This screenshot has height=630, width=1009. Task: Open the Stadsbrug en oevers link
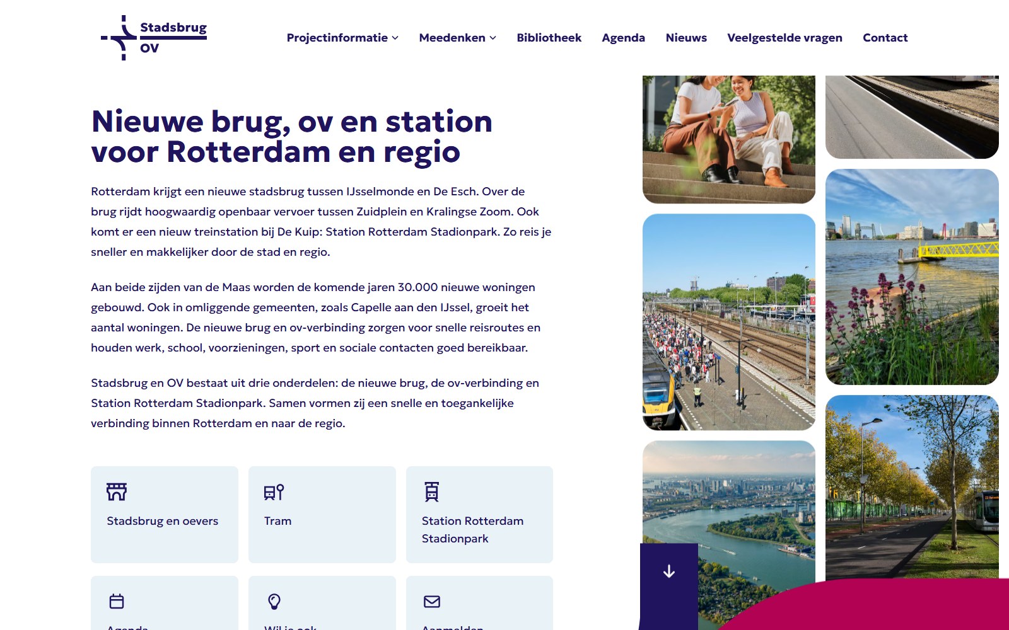(x=165, y=515)
